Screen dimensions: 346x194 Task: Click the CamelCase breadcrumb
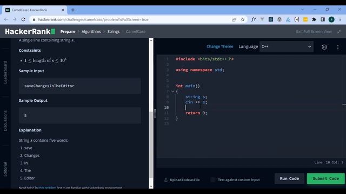[136, 31]
